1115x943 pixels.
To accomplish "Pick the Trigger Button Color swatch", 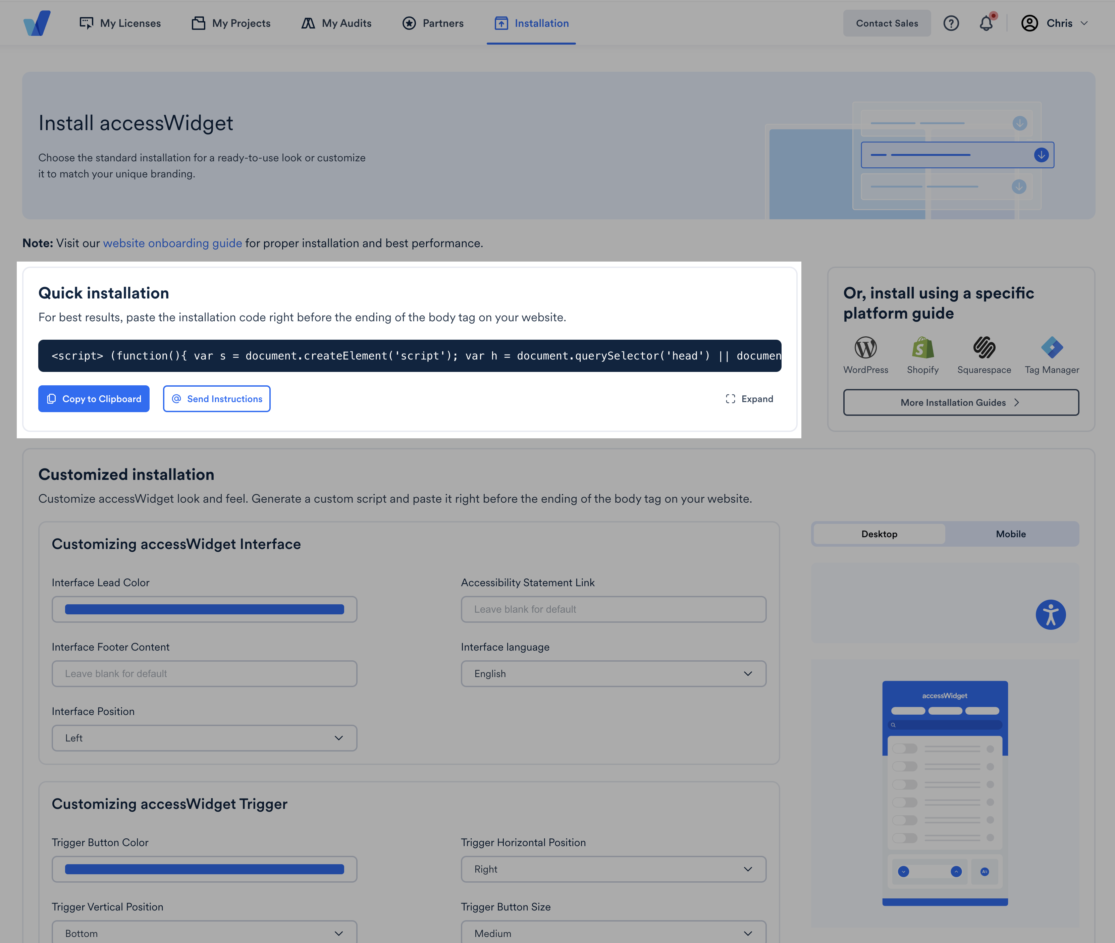I will [x=204, y=869].
